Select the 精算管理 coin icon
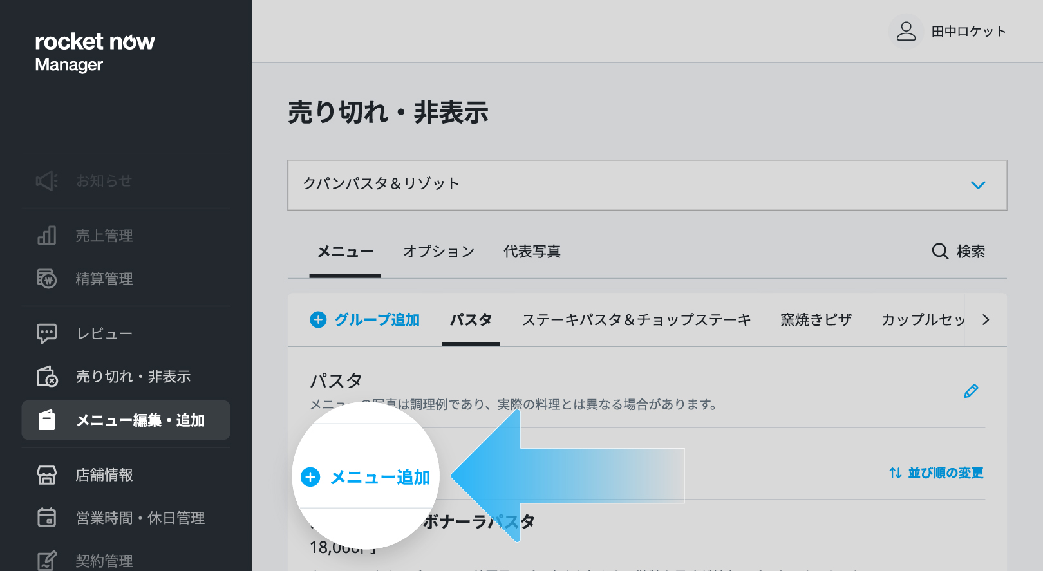 pos(46,279)
